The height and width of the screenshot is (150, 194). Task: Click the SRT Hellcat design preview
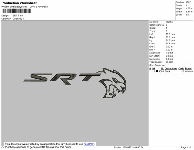75,83
